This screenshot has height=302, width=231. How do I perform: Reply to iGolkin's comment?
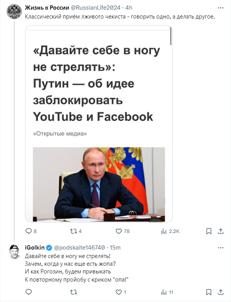pyautogui.click(x=28, y=292)
